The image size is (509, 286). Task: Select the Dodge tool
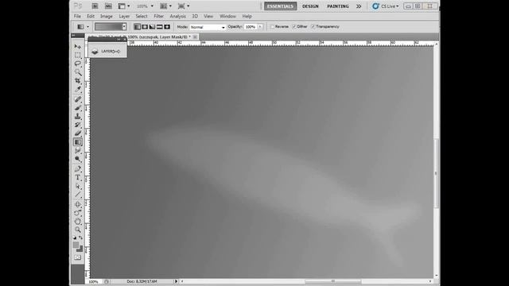coord(78,159)
